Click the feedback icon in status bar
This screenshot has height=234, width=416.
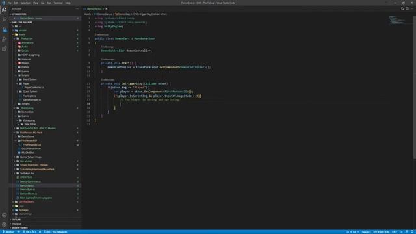(407, 232)
